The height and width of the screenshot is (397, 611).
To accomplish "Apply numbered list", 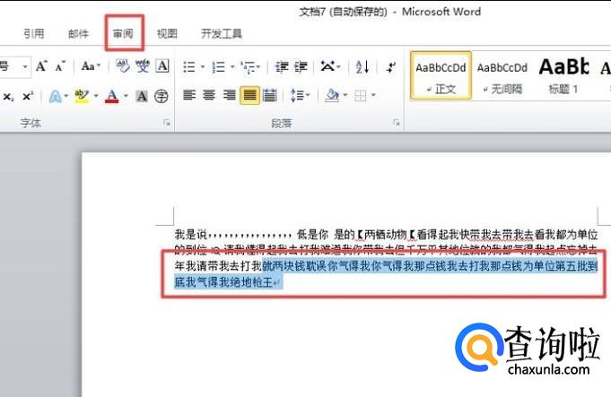I will (218, 67).
